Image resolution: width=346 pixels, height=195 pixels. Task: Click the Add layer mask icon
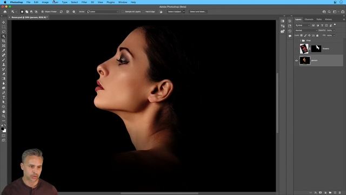[321, 193]
